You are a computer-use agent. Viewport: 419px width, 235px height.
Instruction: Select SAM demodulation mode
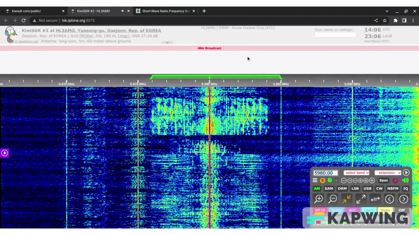point(329,188)
